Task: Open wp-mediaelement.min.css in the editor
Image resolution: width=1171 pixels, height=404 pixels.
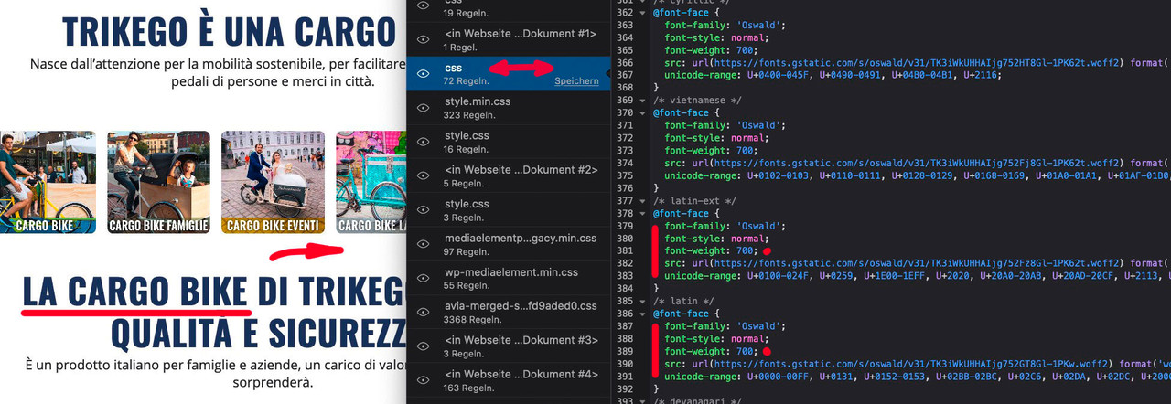Action: pos(508,279)
